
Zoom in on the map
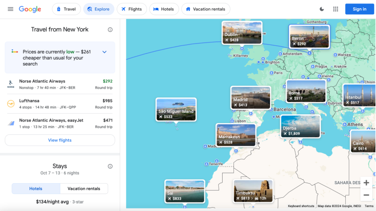pyautogui.click(x=366, y=183)
